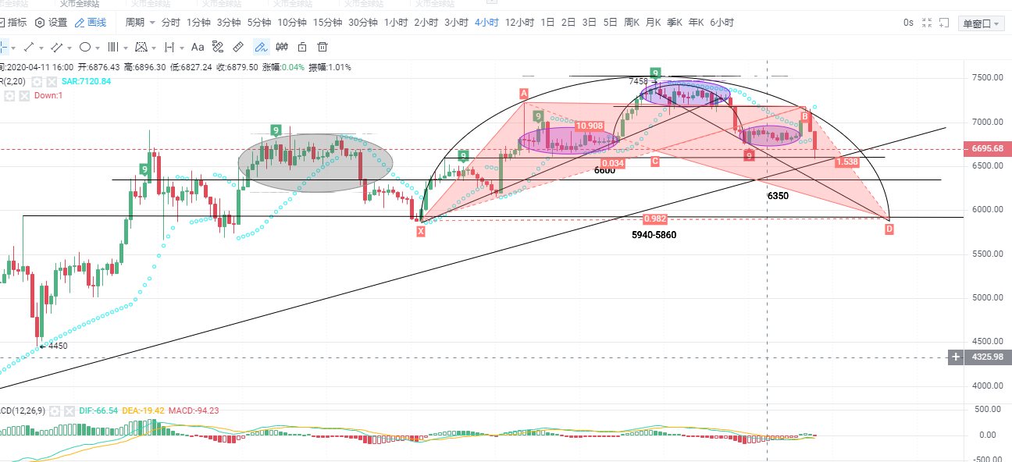Click the collapse fullscreen arrows icon
1012x462 pixels.
coord(927,23)
